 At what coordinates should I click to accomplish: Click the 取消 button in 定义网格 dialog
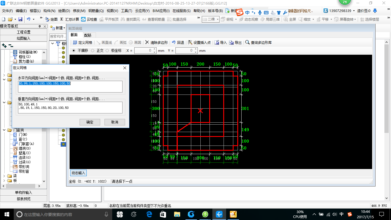pos(115,122)
